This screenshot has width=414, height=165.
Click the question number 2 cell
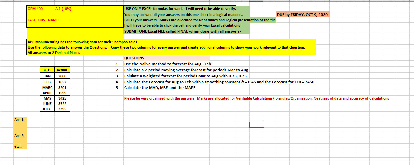[x=117, y=70]
